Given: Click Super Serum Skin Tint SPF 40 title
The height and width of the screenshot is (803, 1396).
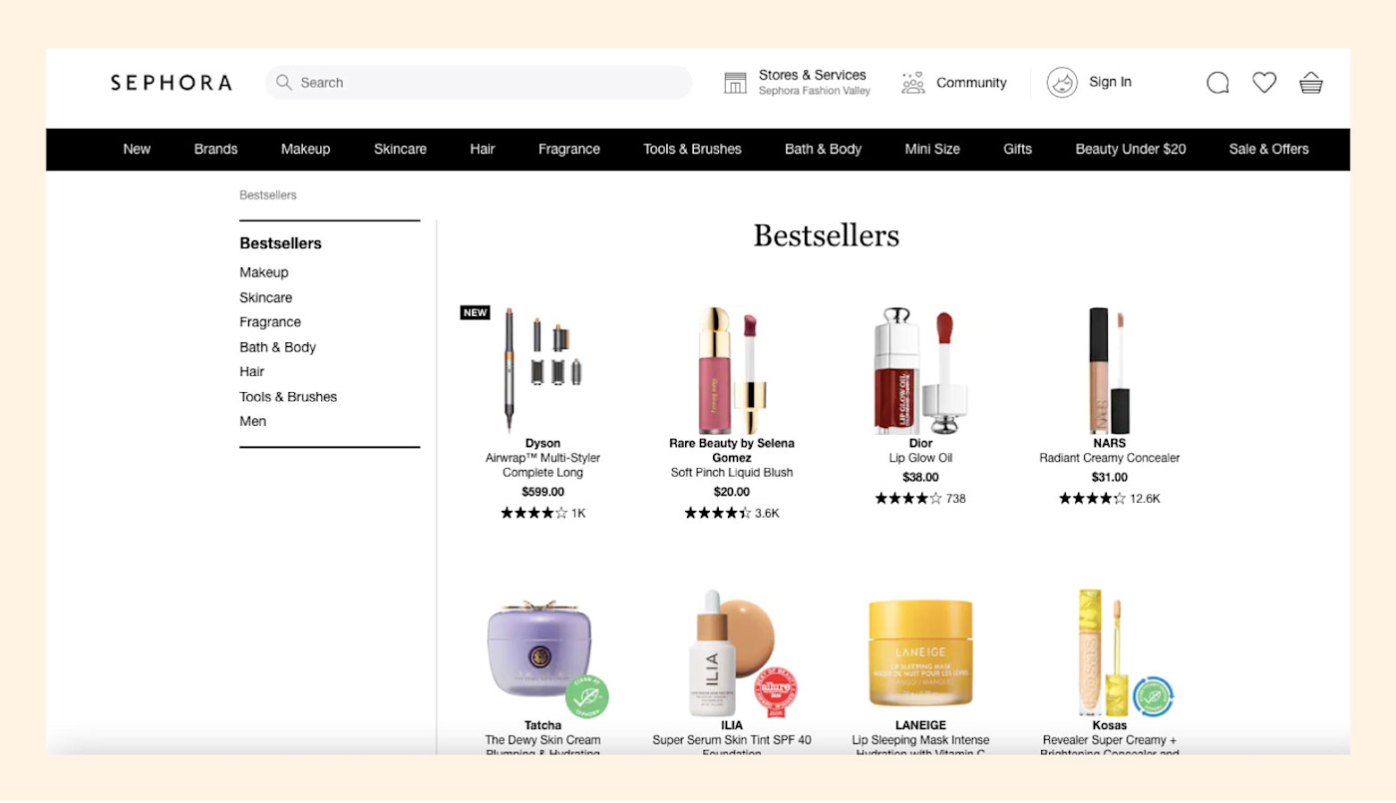Looking at the screenshot, I should (732, 740).
